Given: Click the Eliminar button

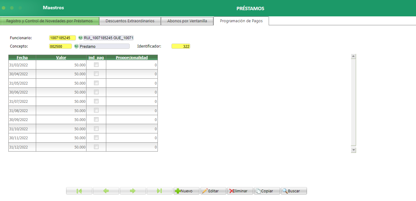Looking at the screenshot, I should (x=240, y=191).
